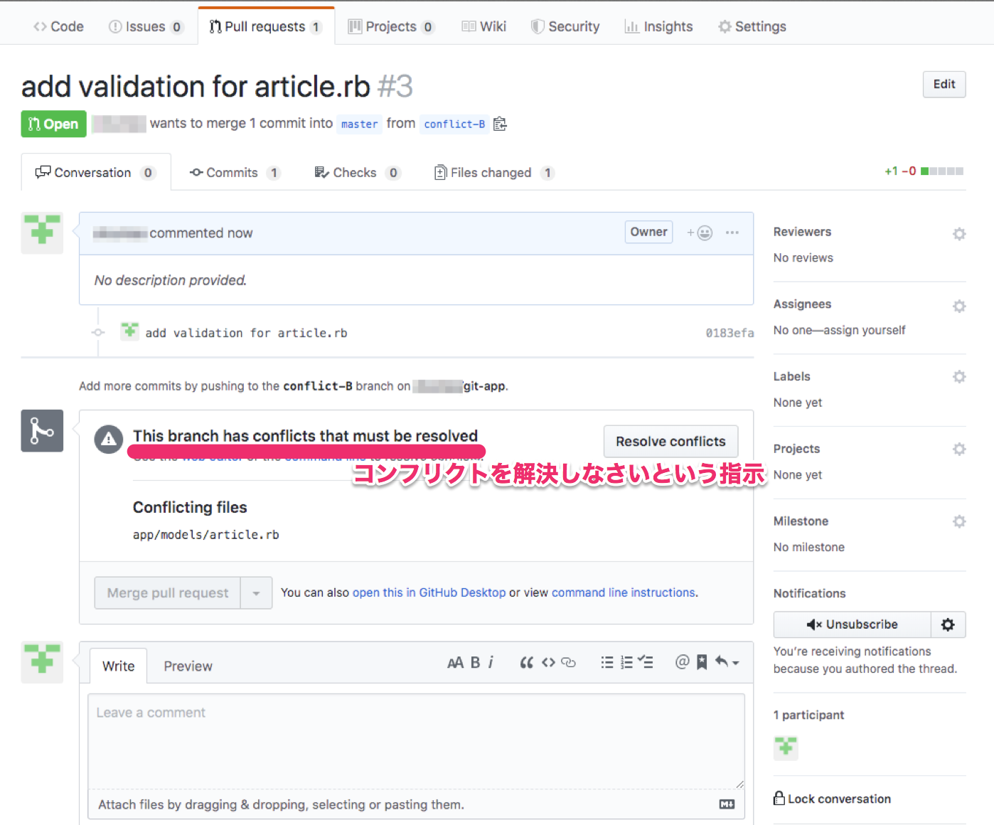Open the Insights menu item
The image size is (994, 825).
[x=658, y=26]
